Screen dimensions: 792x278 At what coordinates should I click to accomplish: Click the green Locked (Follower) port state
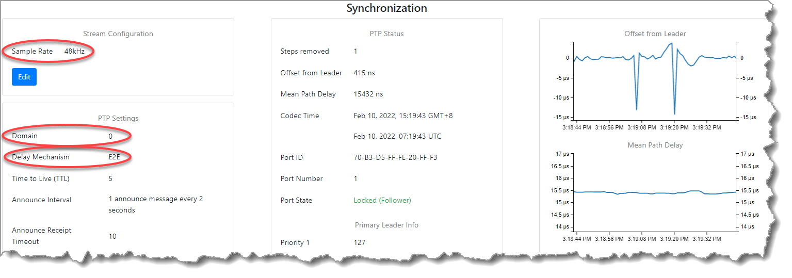point(382,200)
